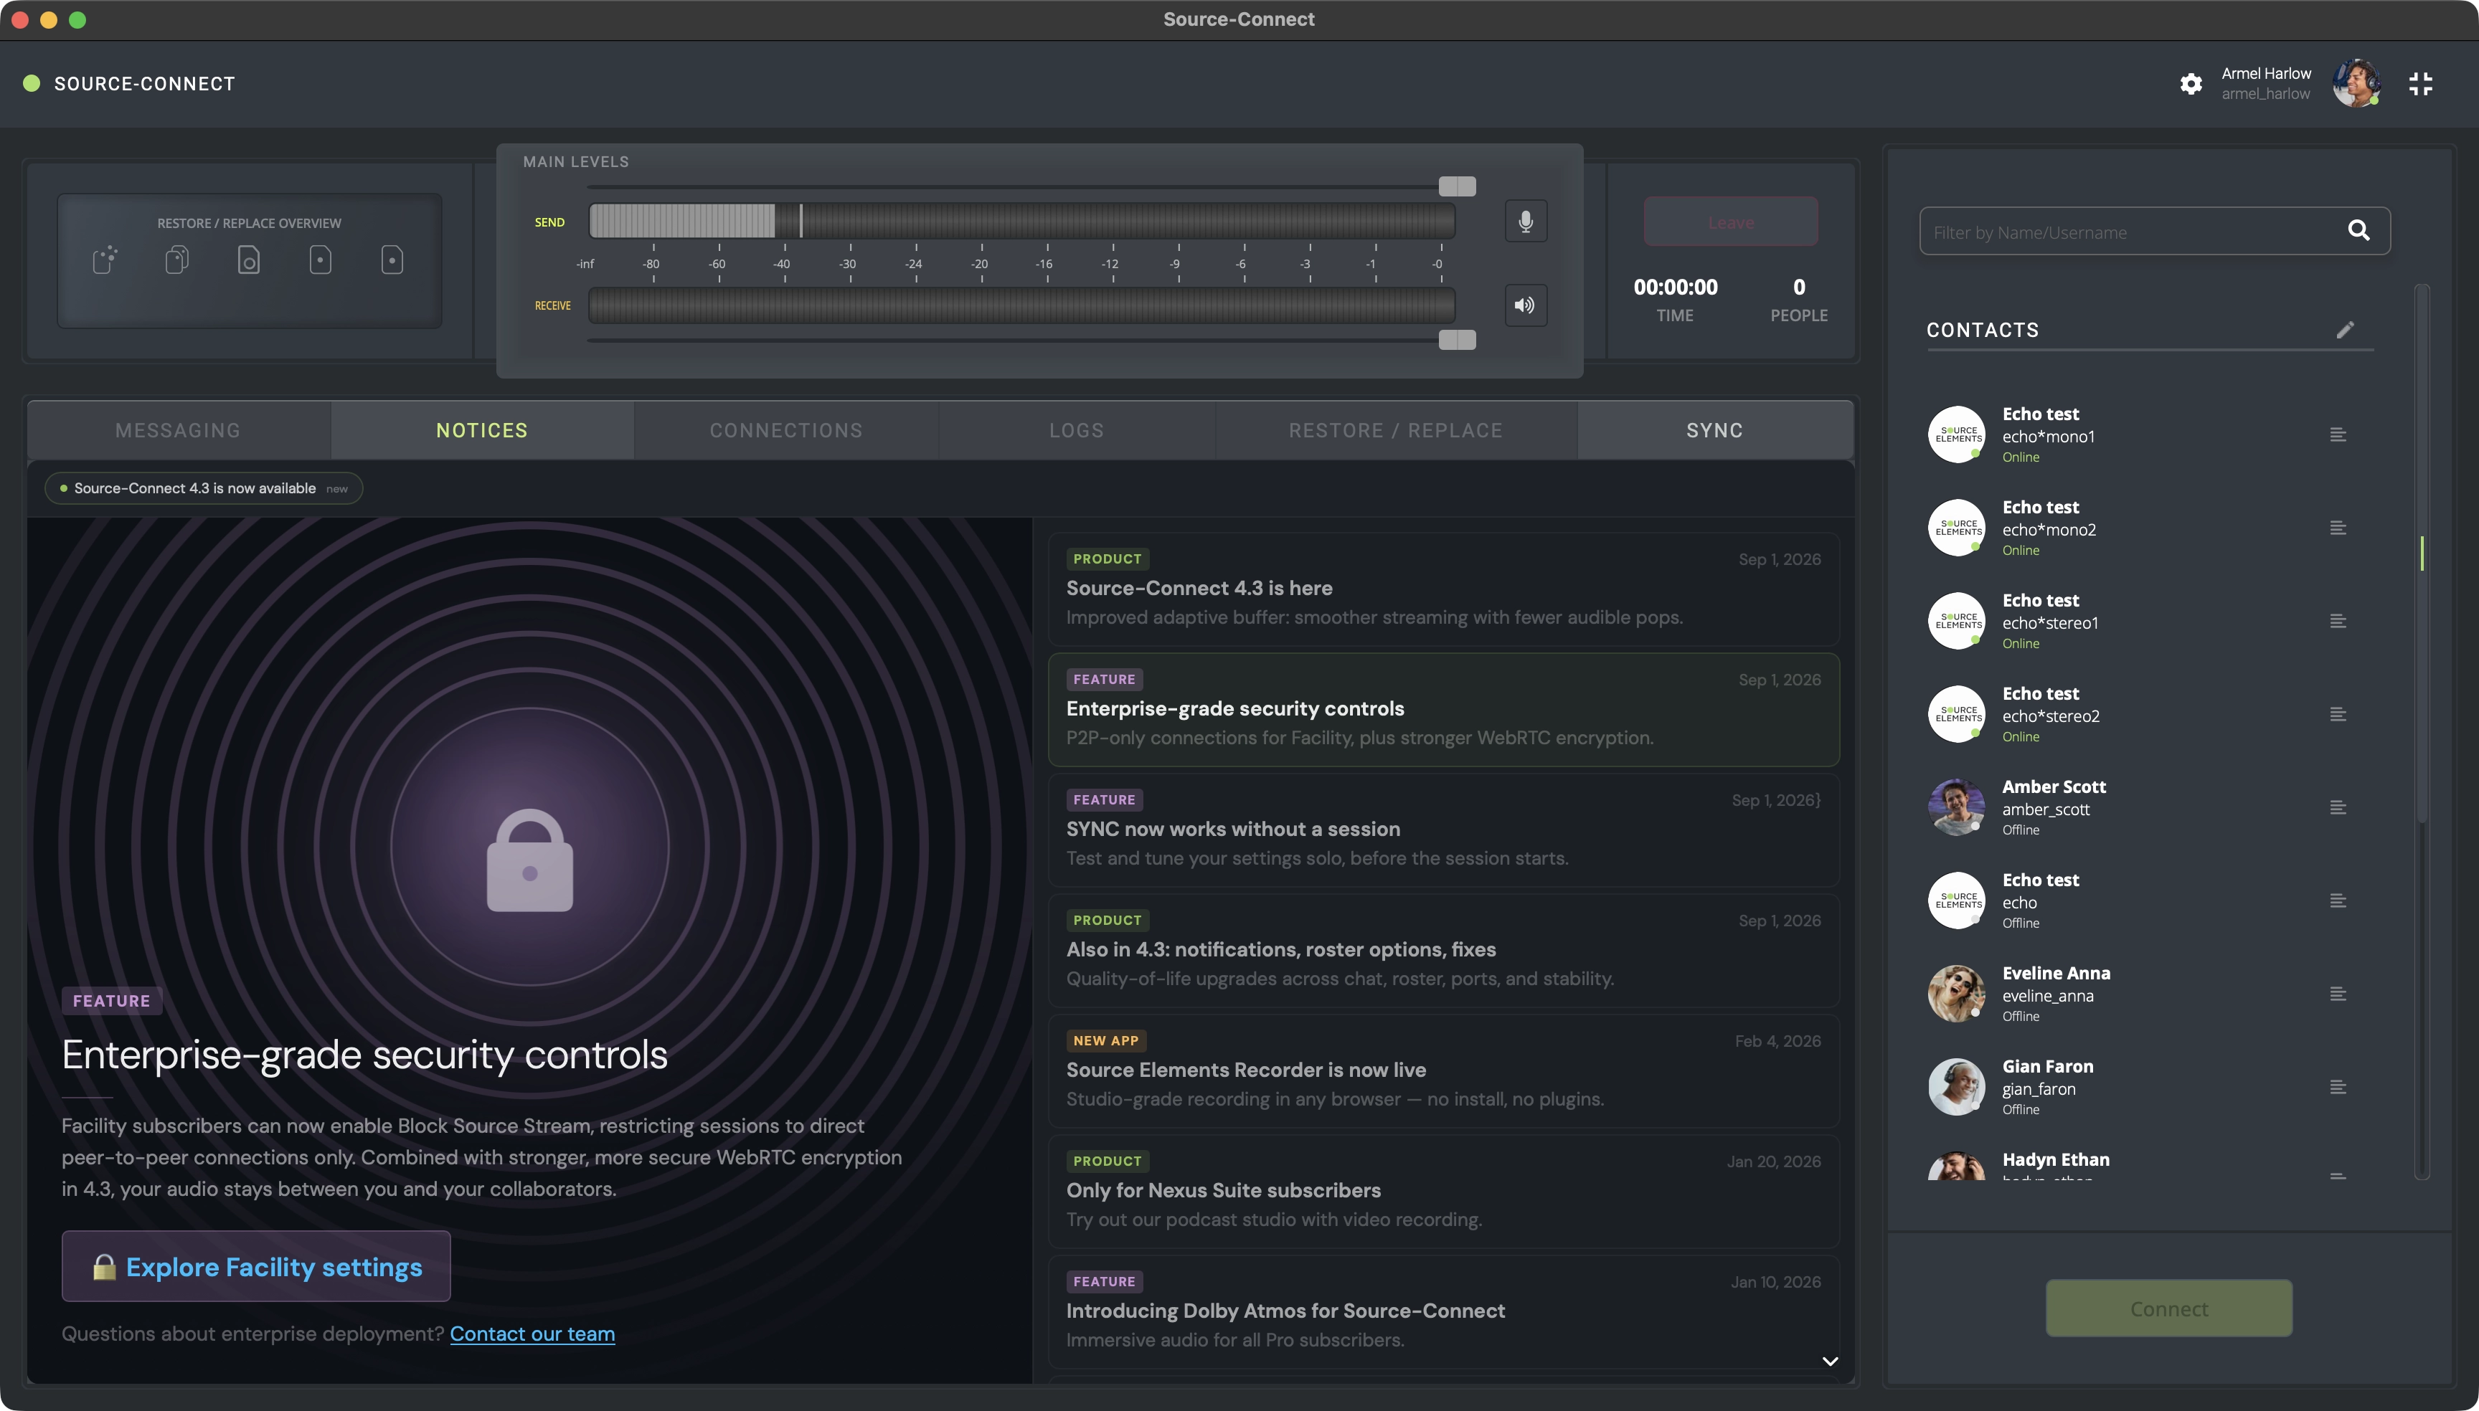Click the MAIN LEVELS panel label
This screenshot has width=2479, height=1411.
click(x=576, y=162)
